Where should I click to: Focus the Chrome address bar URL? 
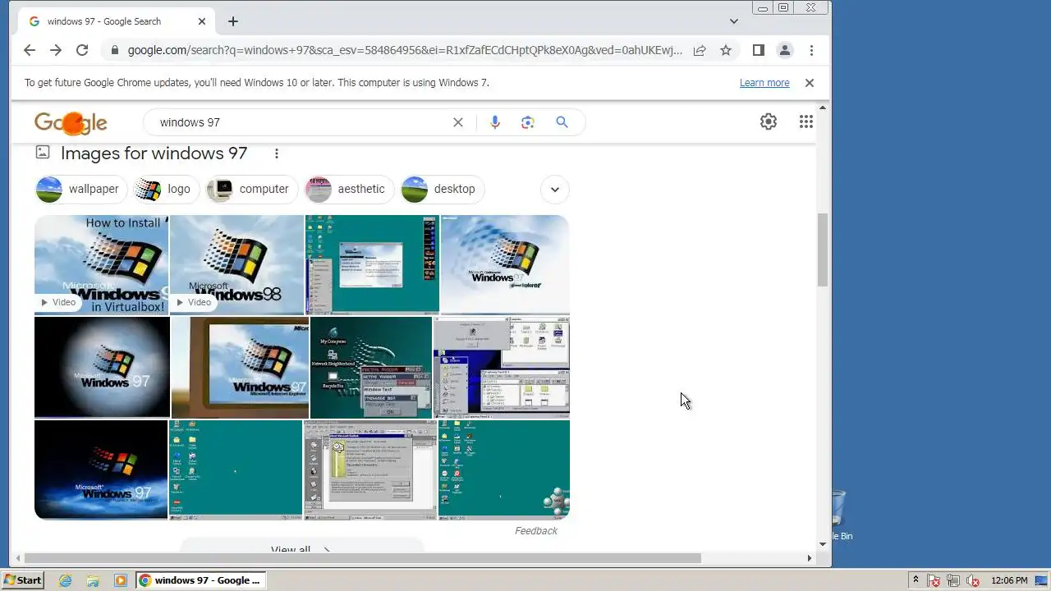click(405, 50)
